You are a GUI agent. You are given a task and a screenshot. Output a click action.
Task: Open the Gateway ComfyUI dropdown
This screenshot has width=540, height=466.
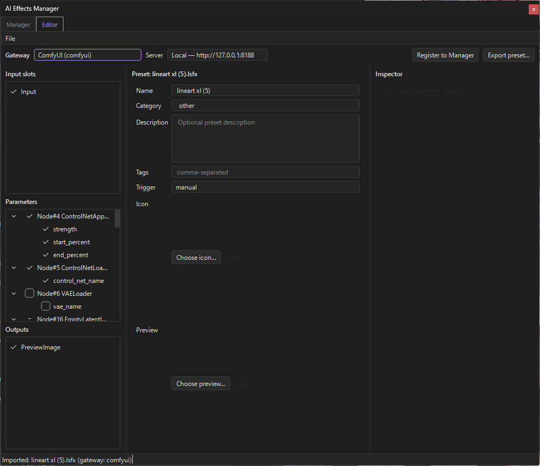point(88,55)
